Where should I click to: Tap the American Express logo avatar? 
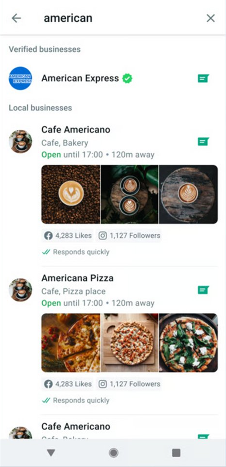pyautogui.click(x=20, y=78)
